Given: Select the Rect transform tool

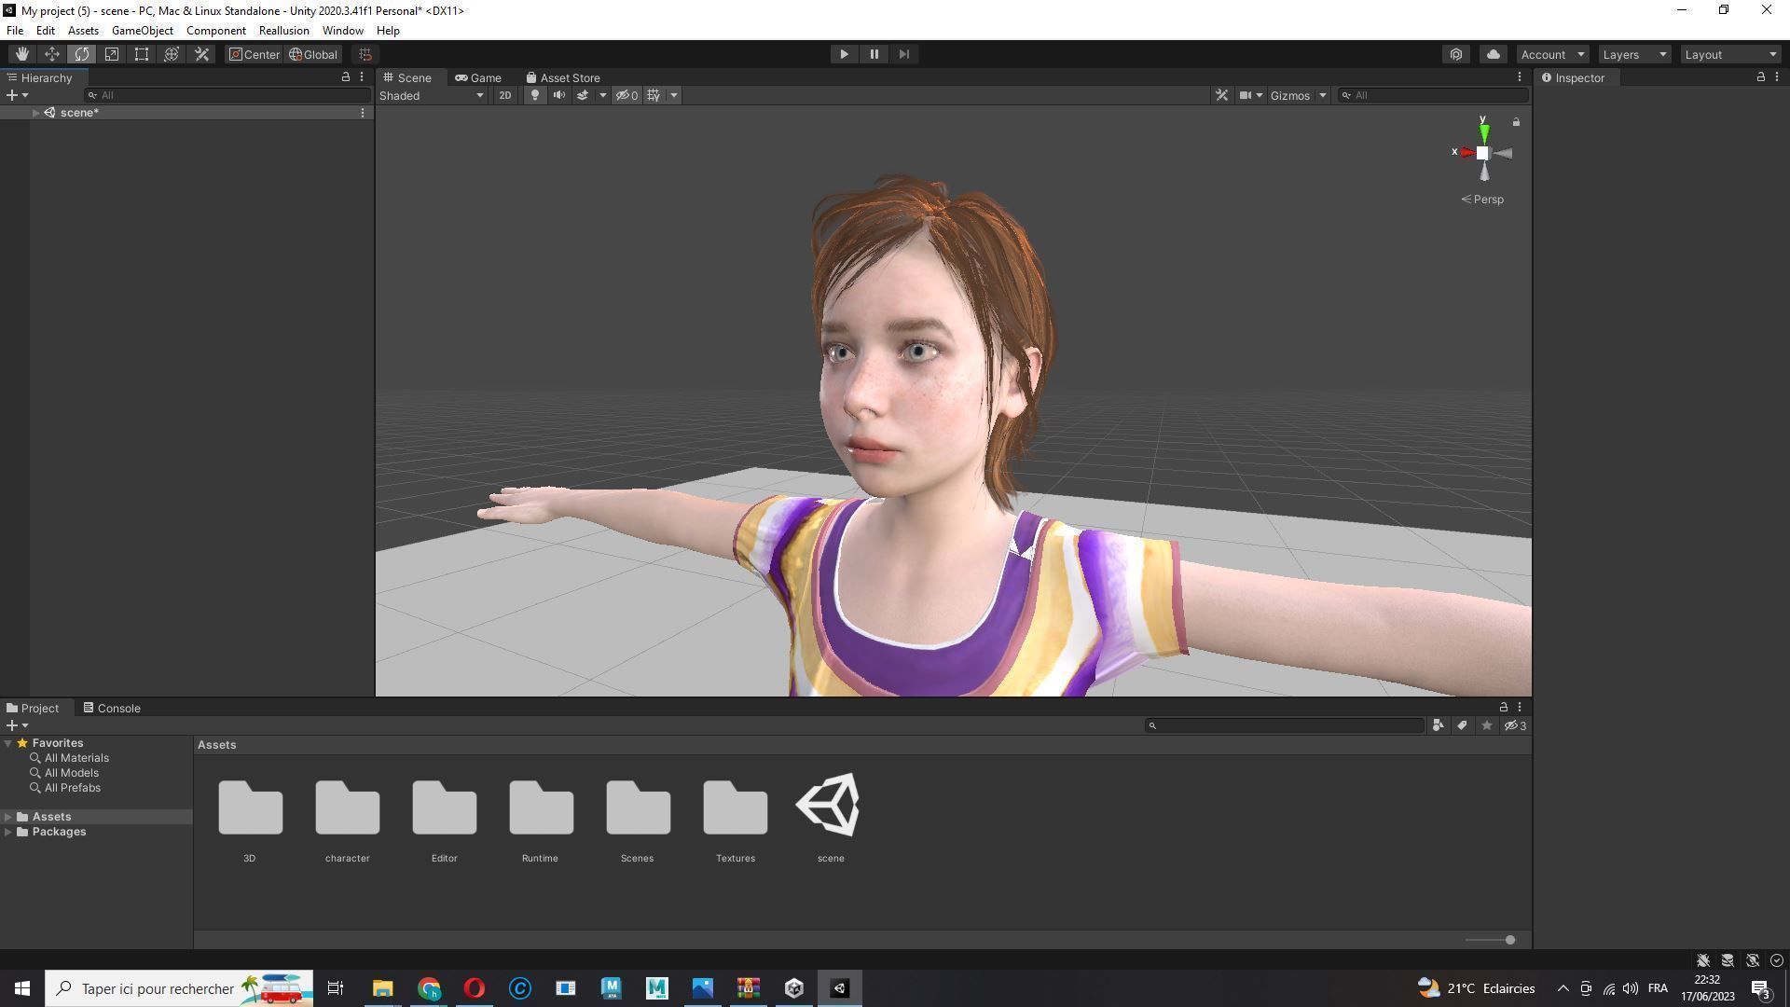Looking at the screenshot, I should pyautogui.click(x=142, y=54).
